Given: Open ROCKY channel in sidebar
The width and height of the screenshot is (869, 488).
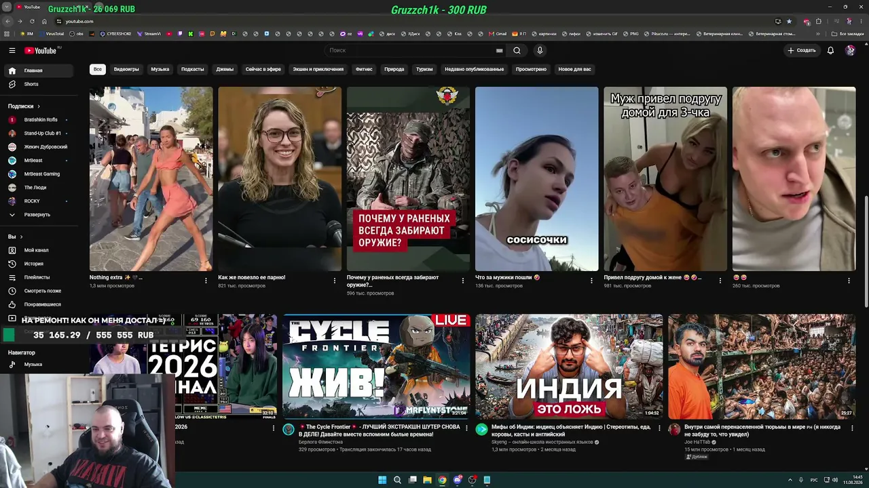Looking at the screenshot, I should 40,201.
